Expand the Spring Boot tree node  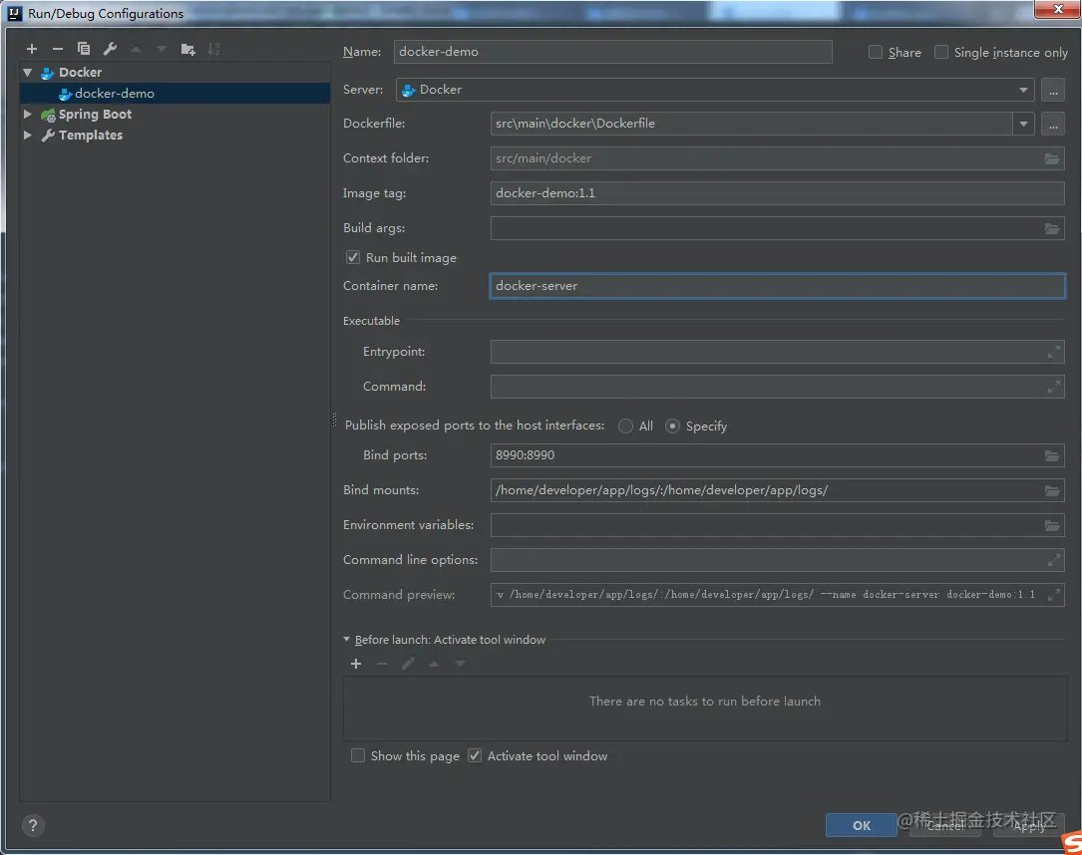[28, 114]
